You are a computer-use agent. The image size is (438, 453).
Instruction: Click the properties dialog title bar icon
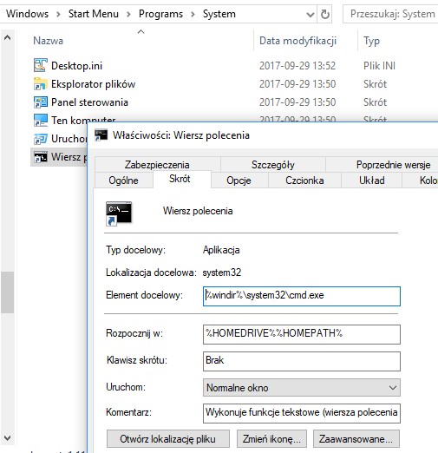tap(101, 135)
